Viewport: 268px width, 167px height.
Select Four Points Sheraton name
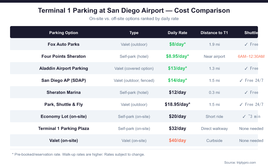click(x=64, y=56)
